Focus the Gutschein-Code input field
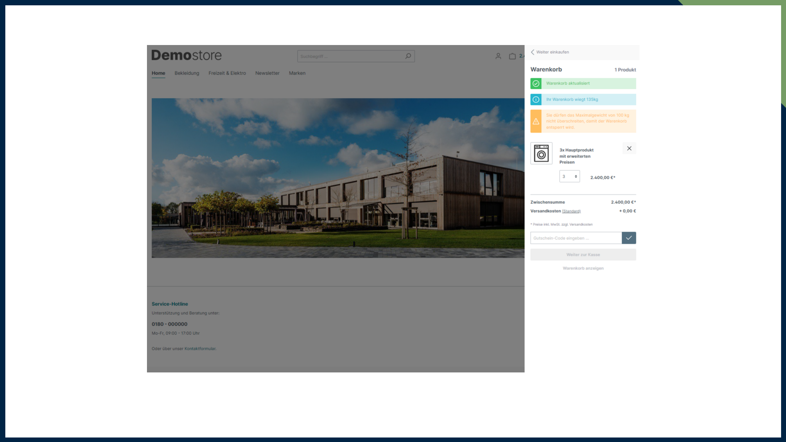 coord(576,238)
